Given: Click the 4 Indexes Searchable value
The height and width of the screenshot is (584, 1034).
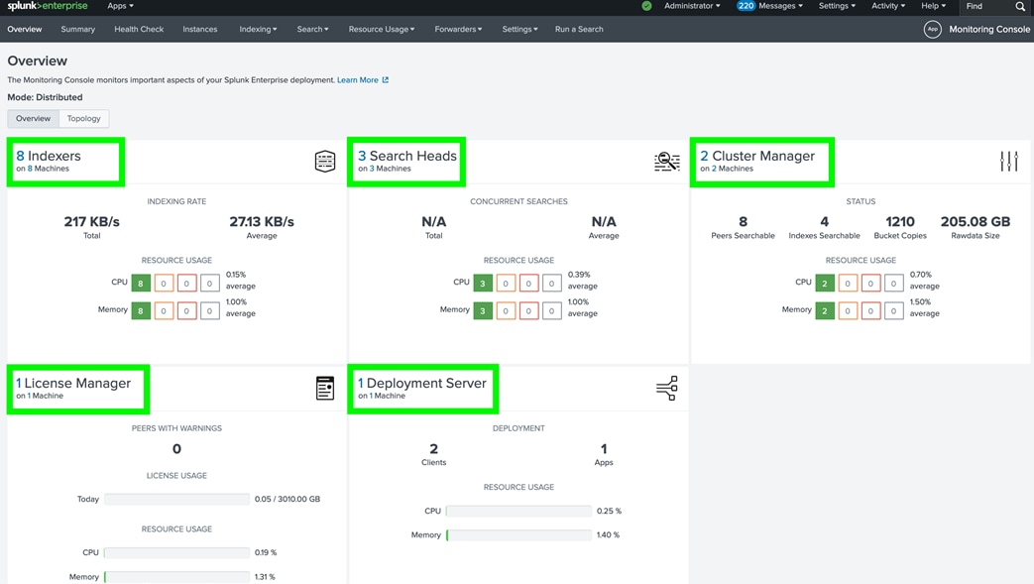Looking at the screenshot, I should 824,222.
